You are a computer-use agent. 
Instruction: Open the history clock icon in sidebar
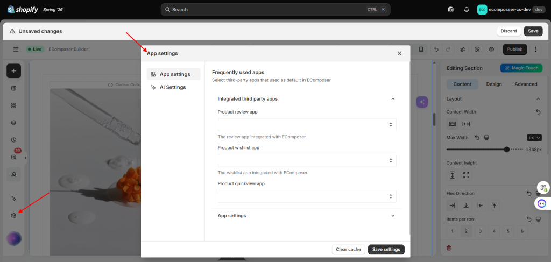pos(13,140)
